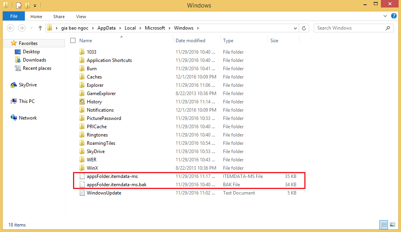Select Downloads under Favorites
The width and height of the screenshot is (401, 232).
(34, 60)
